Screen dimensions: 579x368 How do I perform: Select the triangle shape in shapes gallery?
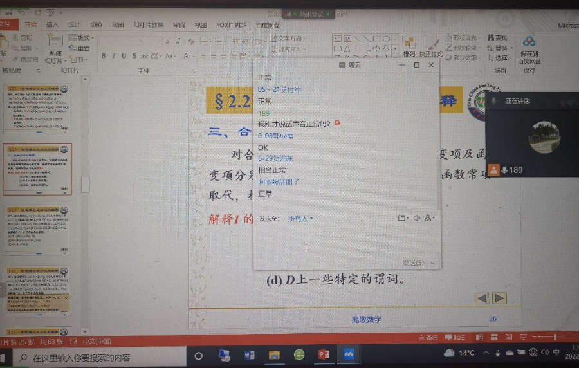click(347, 48)
